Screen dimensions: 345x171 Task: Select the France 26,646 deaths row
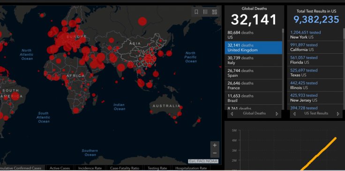tap(253, 85)
